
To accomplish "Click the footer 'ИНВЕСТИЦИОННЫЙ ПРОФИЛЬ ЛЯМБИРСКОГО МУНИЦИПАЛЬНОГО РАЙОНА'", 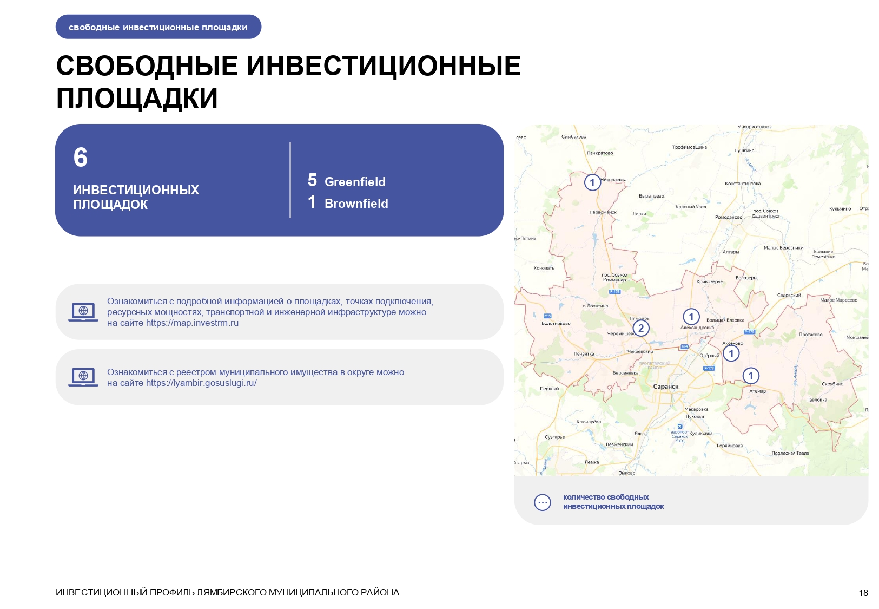I will (228, 592).
